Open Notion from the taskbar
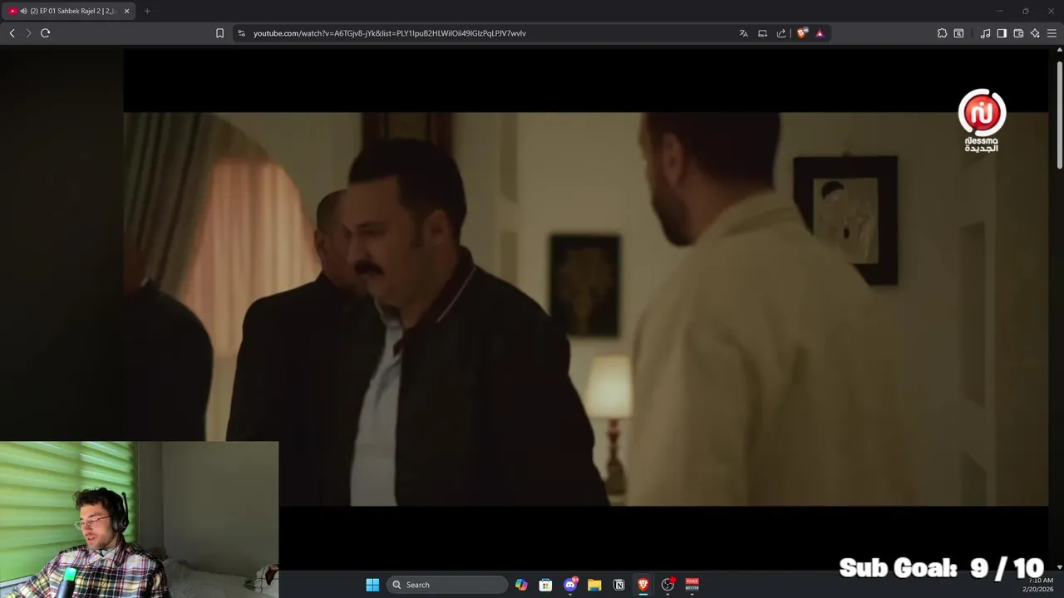Viewport: 1064px width, 598px height. click(x=618, y=585)
